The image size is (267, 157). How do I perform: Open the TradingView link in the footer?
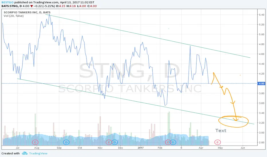coord(38,154)
